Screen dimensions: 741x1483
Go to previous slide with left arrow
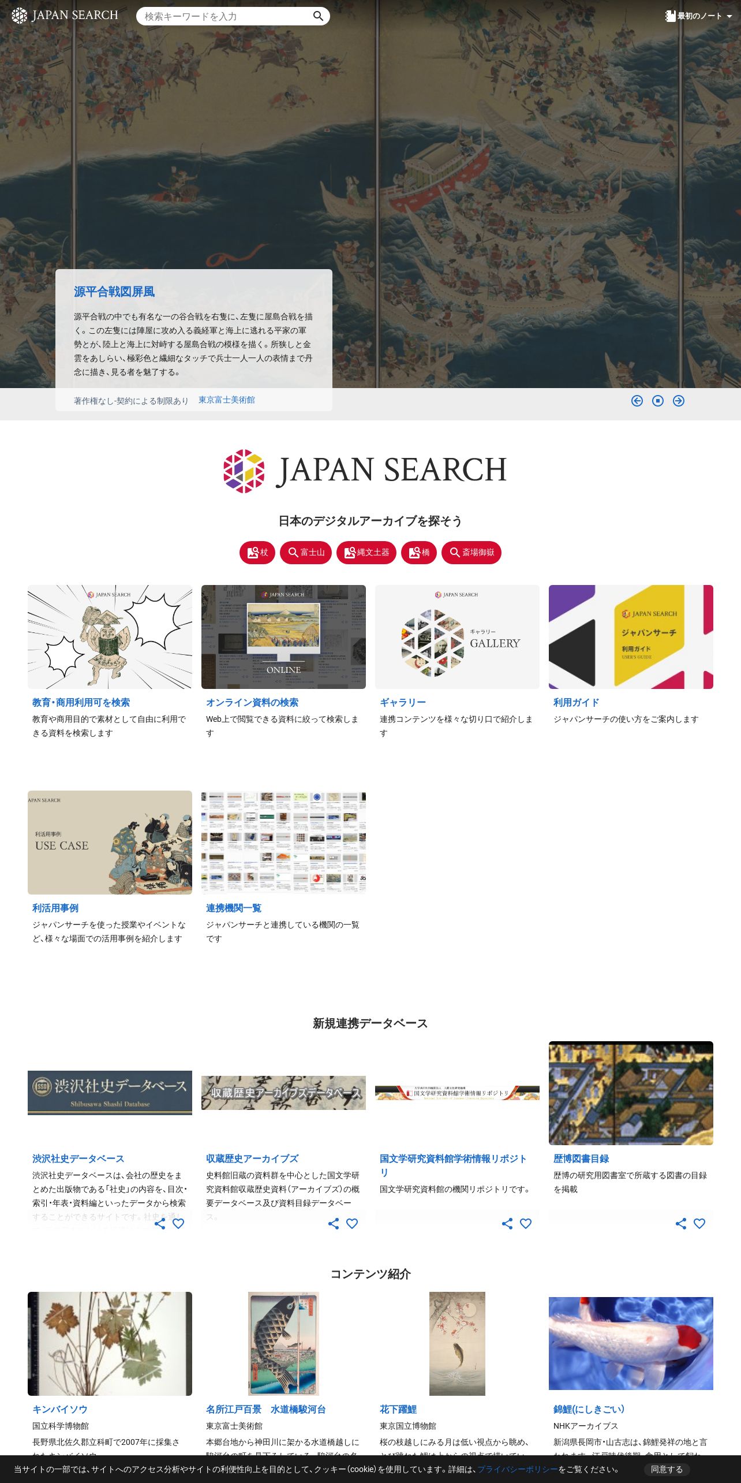click(x=637, y=401)
